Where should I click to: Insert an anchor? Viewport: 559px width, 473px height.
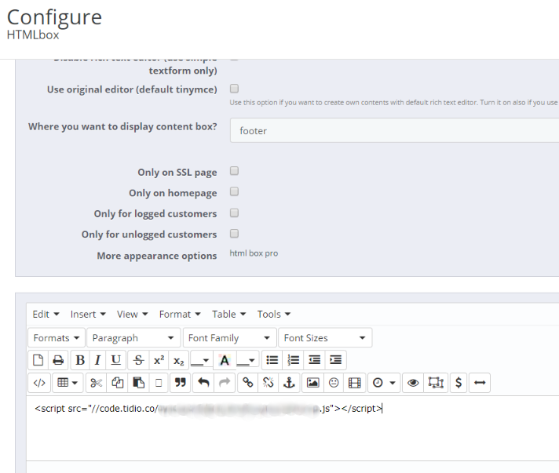(x=289, y=383)
